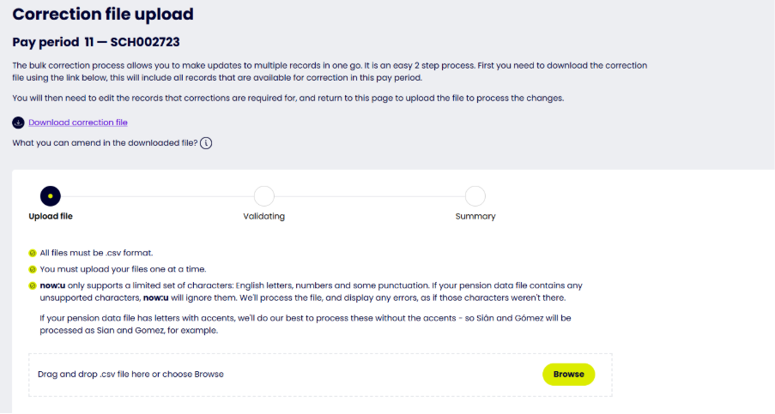Select the Summary step circle
Screen dimensions: 775x414
point(475,196)
